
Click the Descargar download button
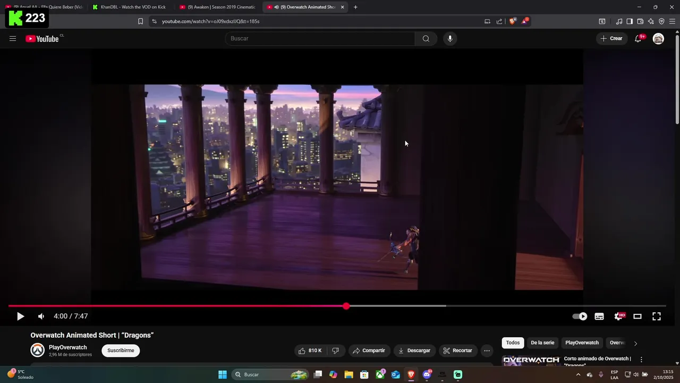(x=414, y=351)
